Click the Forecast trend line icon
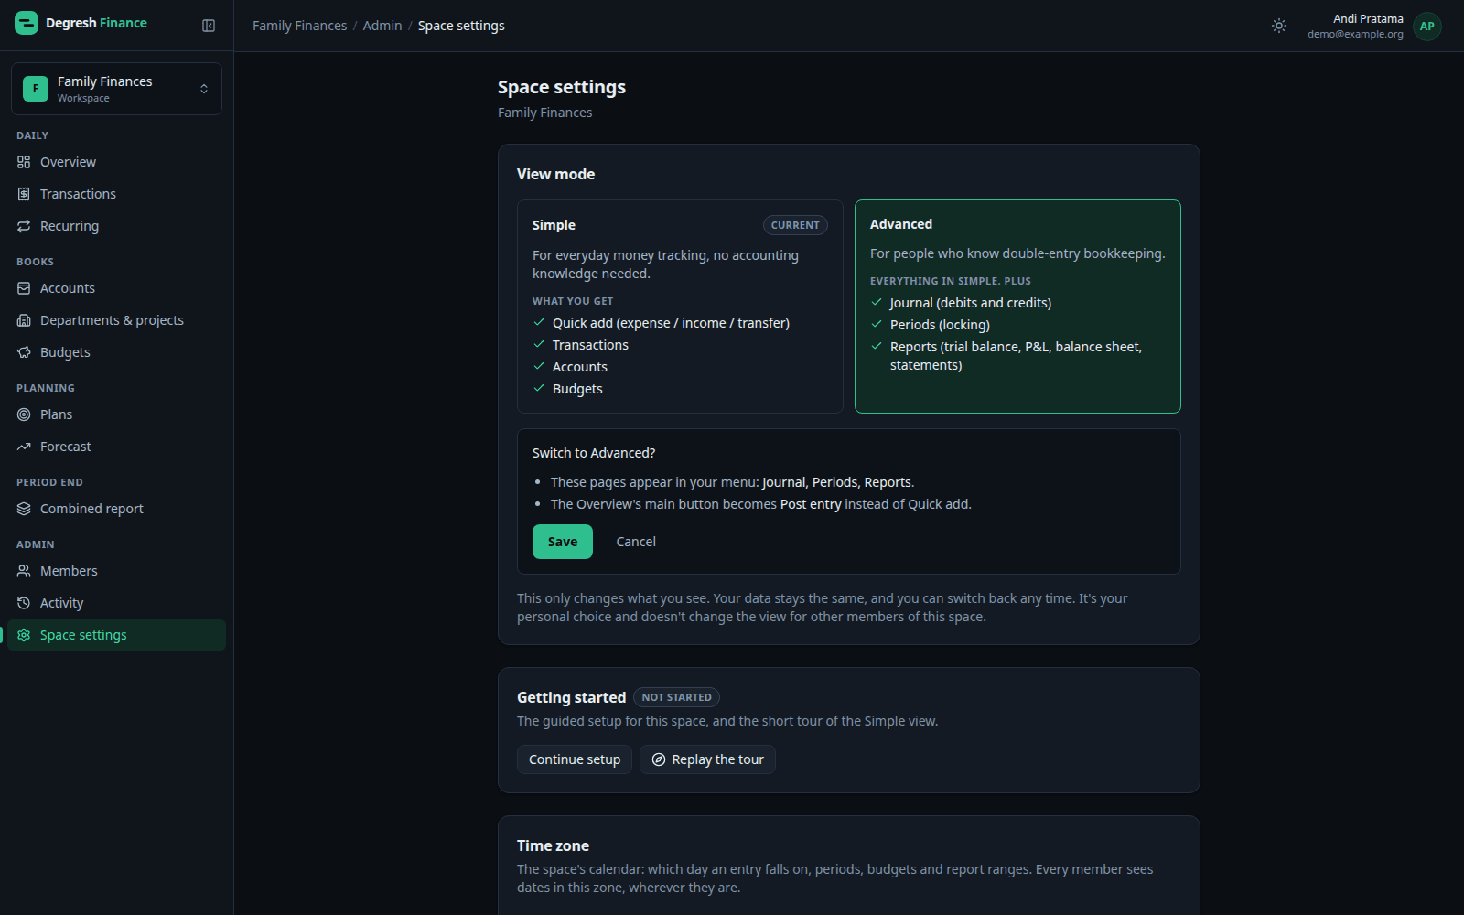The image size is (1464, 915). click(24, 447)
